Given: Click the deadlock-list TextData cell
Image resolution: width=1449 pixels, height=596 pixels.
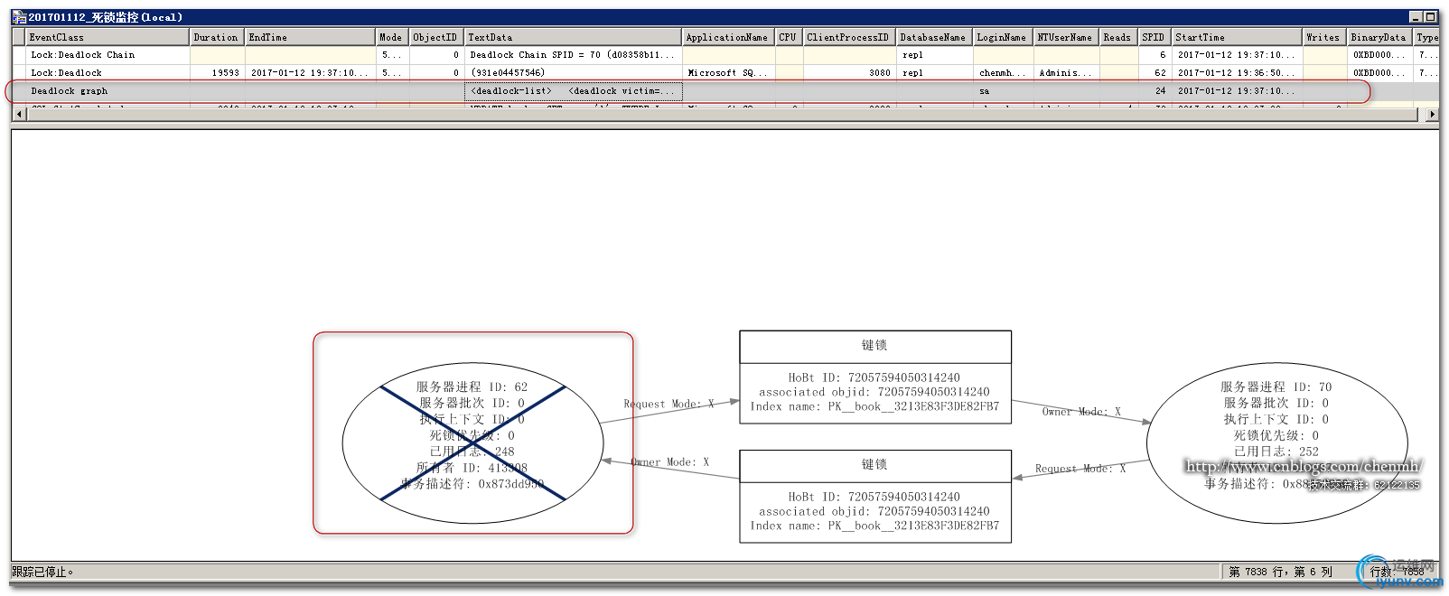Looking at the screenshot, I should (574, 91).
